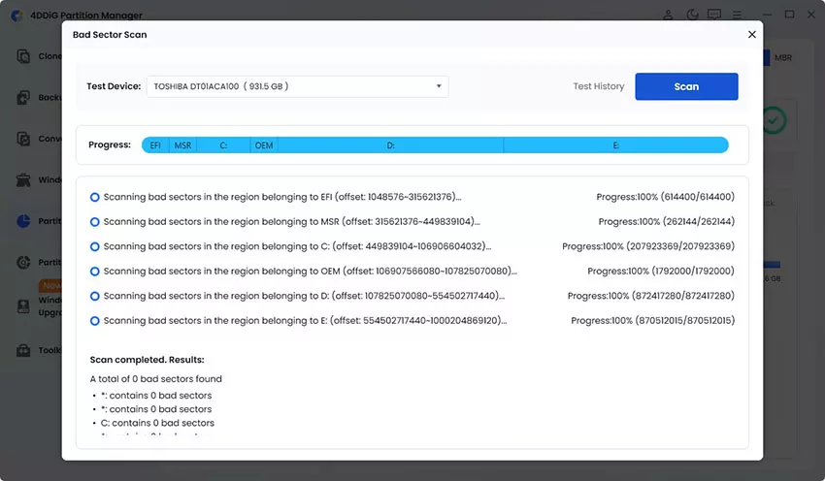Click progress 100% (872417280/872417280) text
The height and width of the screenshot is (481, 825).
point(651,296)
